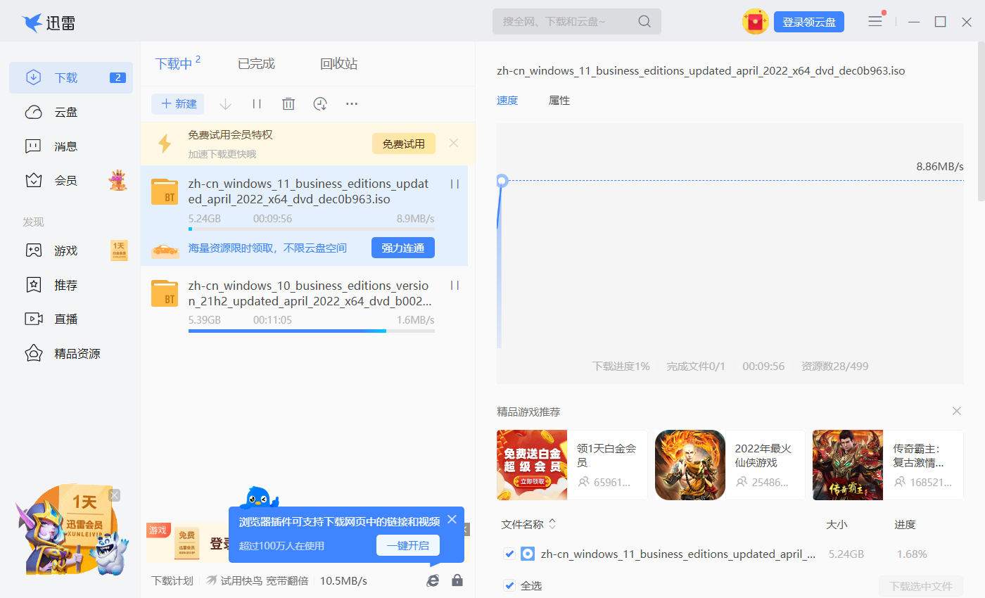Viewport: 985px width, 598px height.
Task: Click the 下载选中文件 button
Action: [x=921, y=586]
